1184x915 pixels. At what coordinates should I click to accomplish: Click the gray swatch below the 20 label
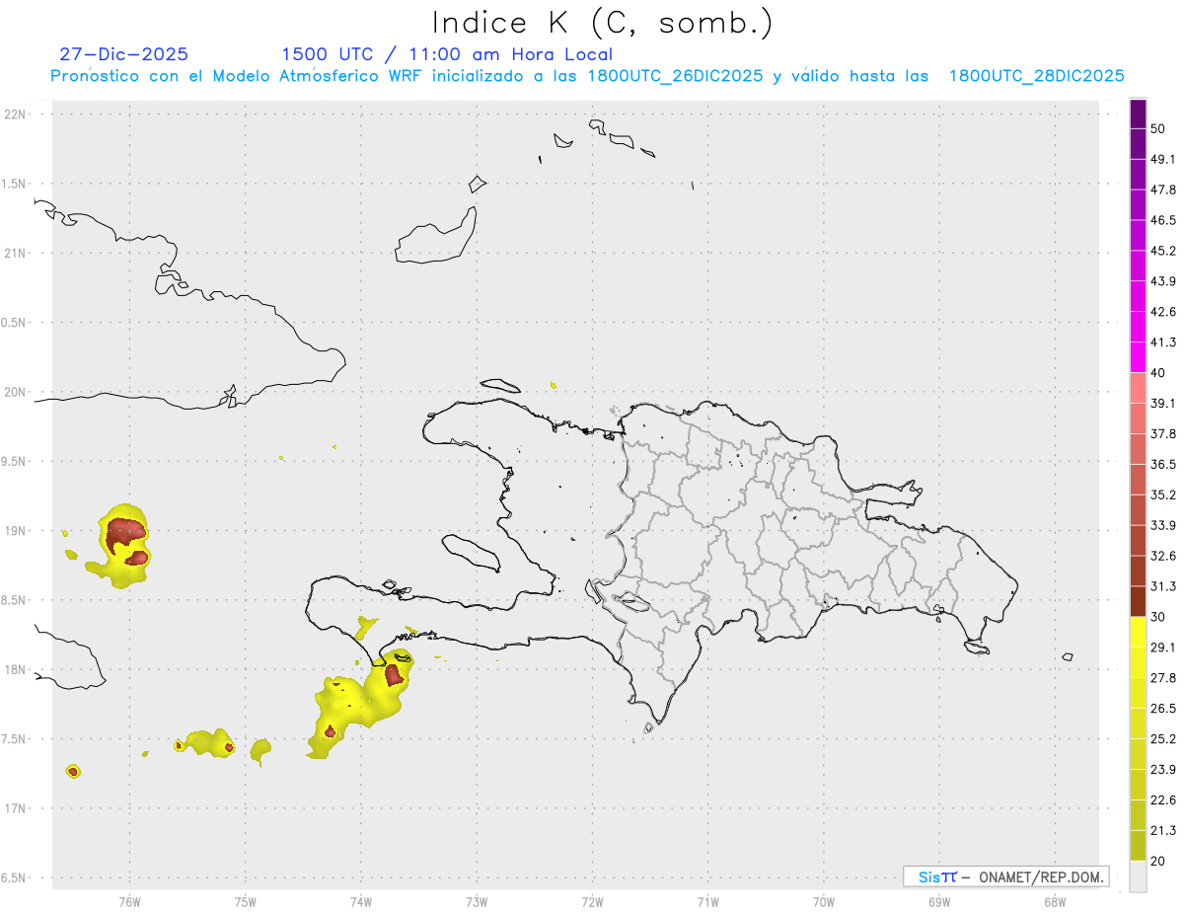pos(1138,877)
